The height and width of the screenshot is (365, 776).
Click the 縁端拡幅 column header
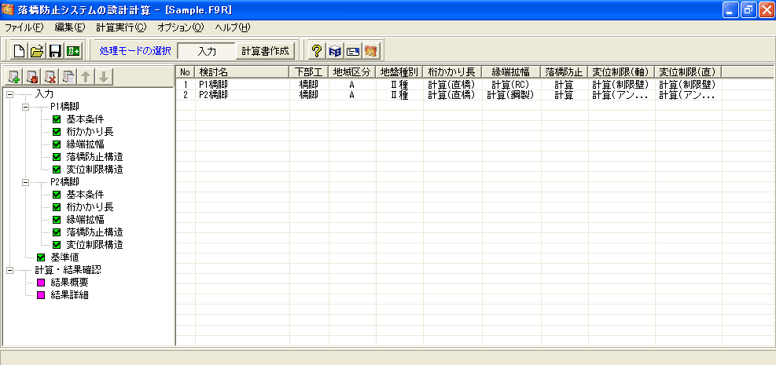click(511, 72)
